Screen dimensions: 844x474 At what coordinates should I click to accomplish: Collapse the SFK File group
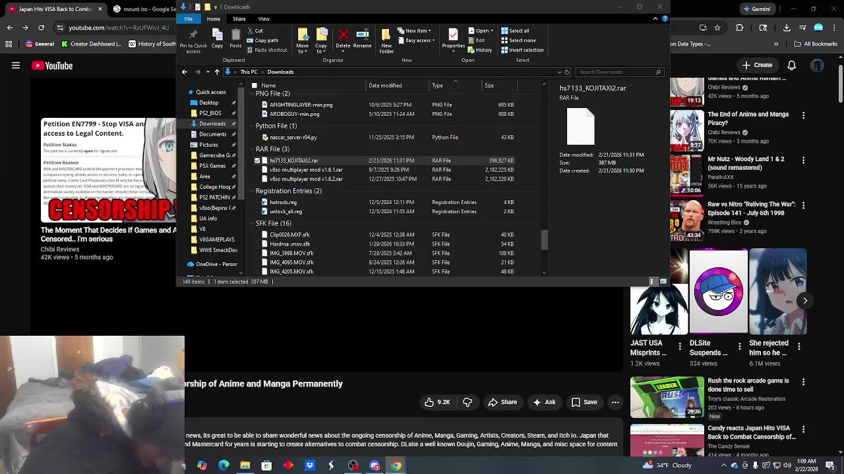251,224
